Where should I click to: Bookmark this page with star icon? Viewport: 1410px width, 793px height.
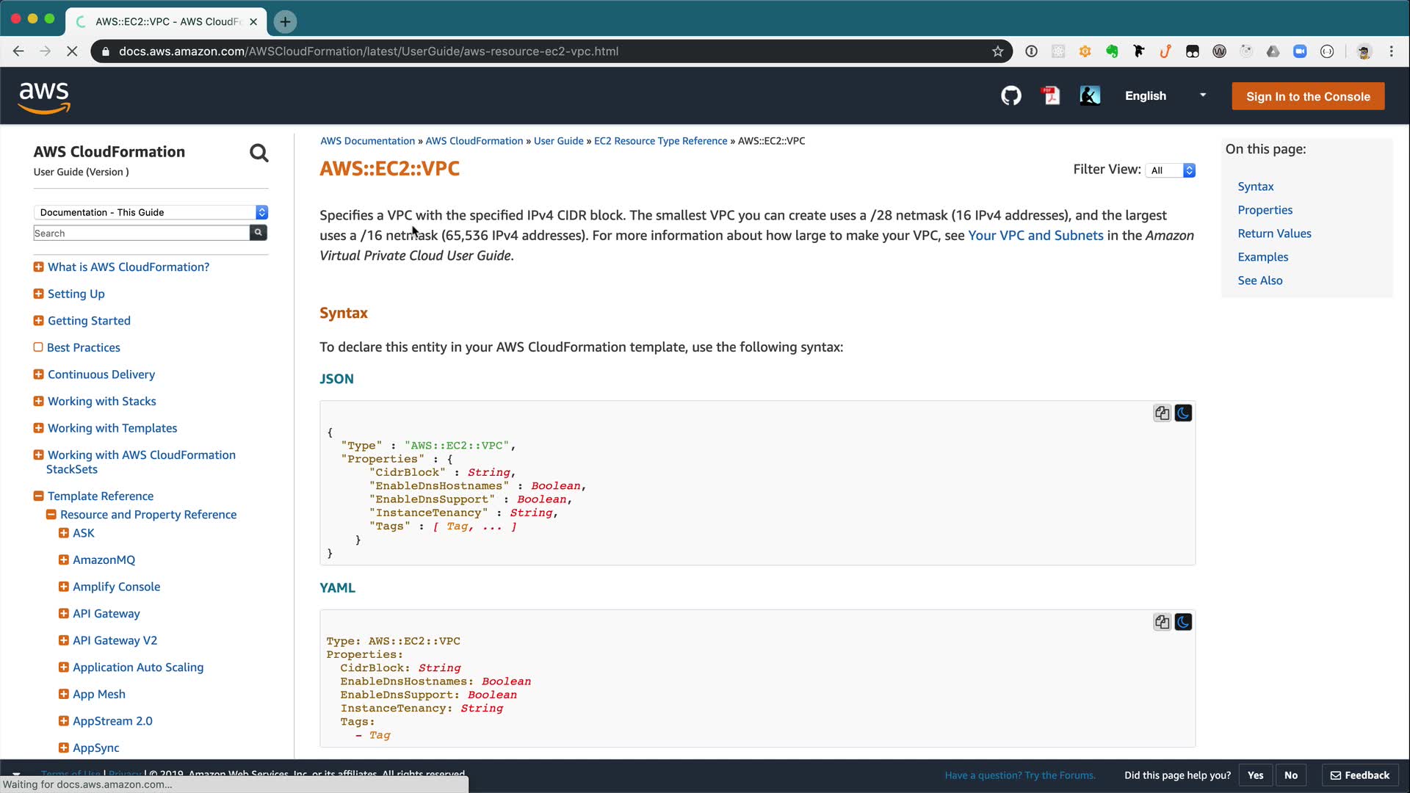pyautogui.click(x=997, y=51)
